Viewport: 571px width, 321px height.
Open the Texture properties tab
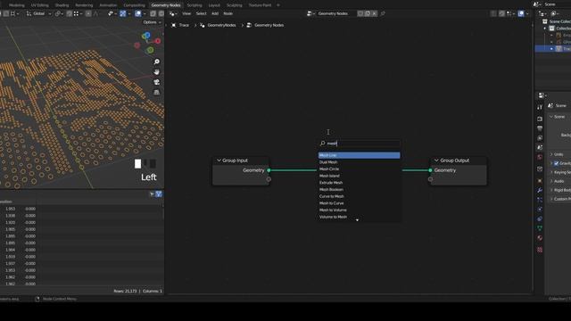tap(540, 250)
